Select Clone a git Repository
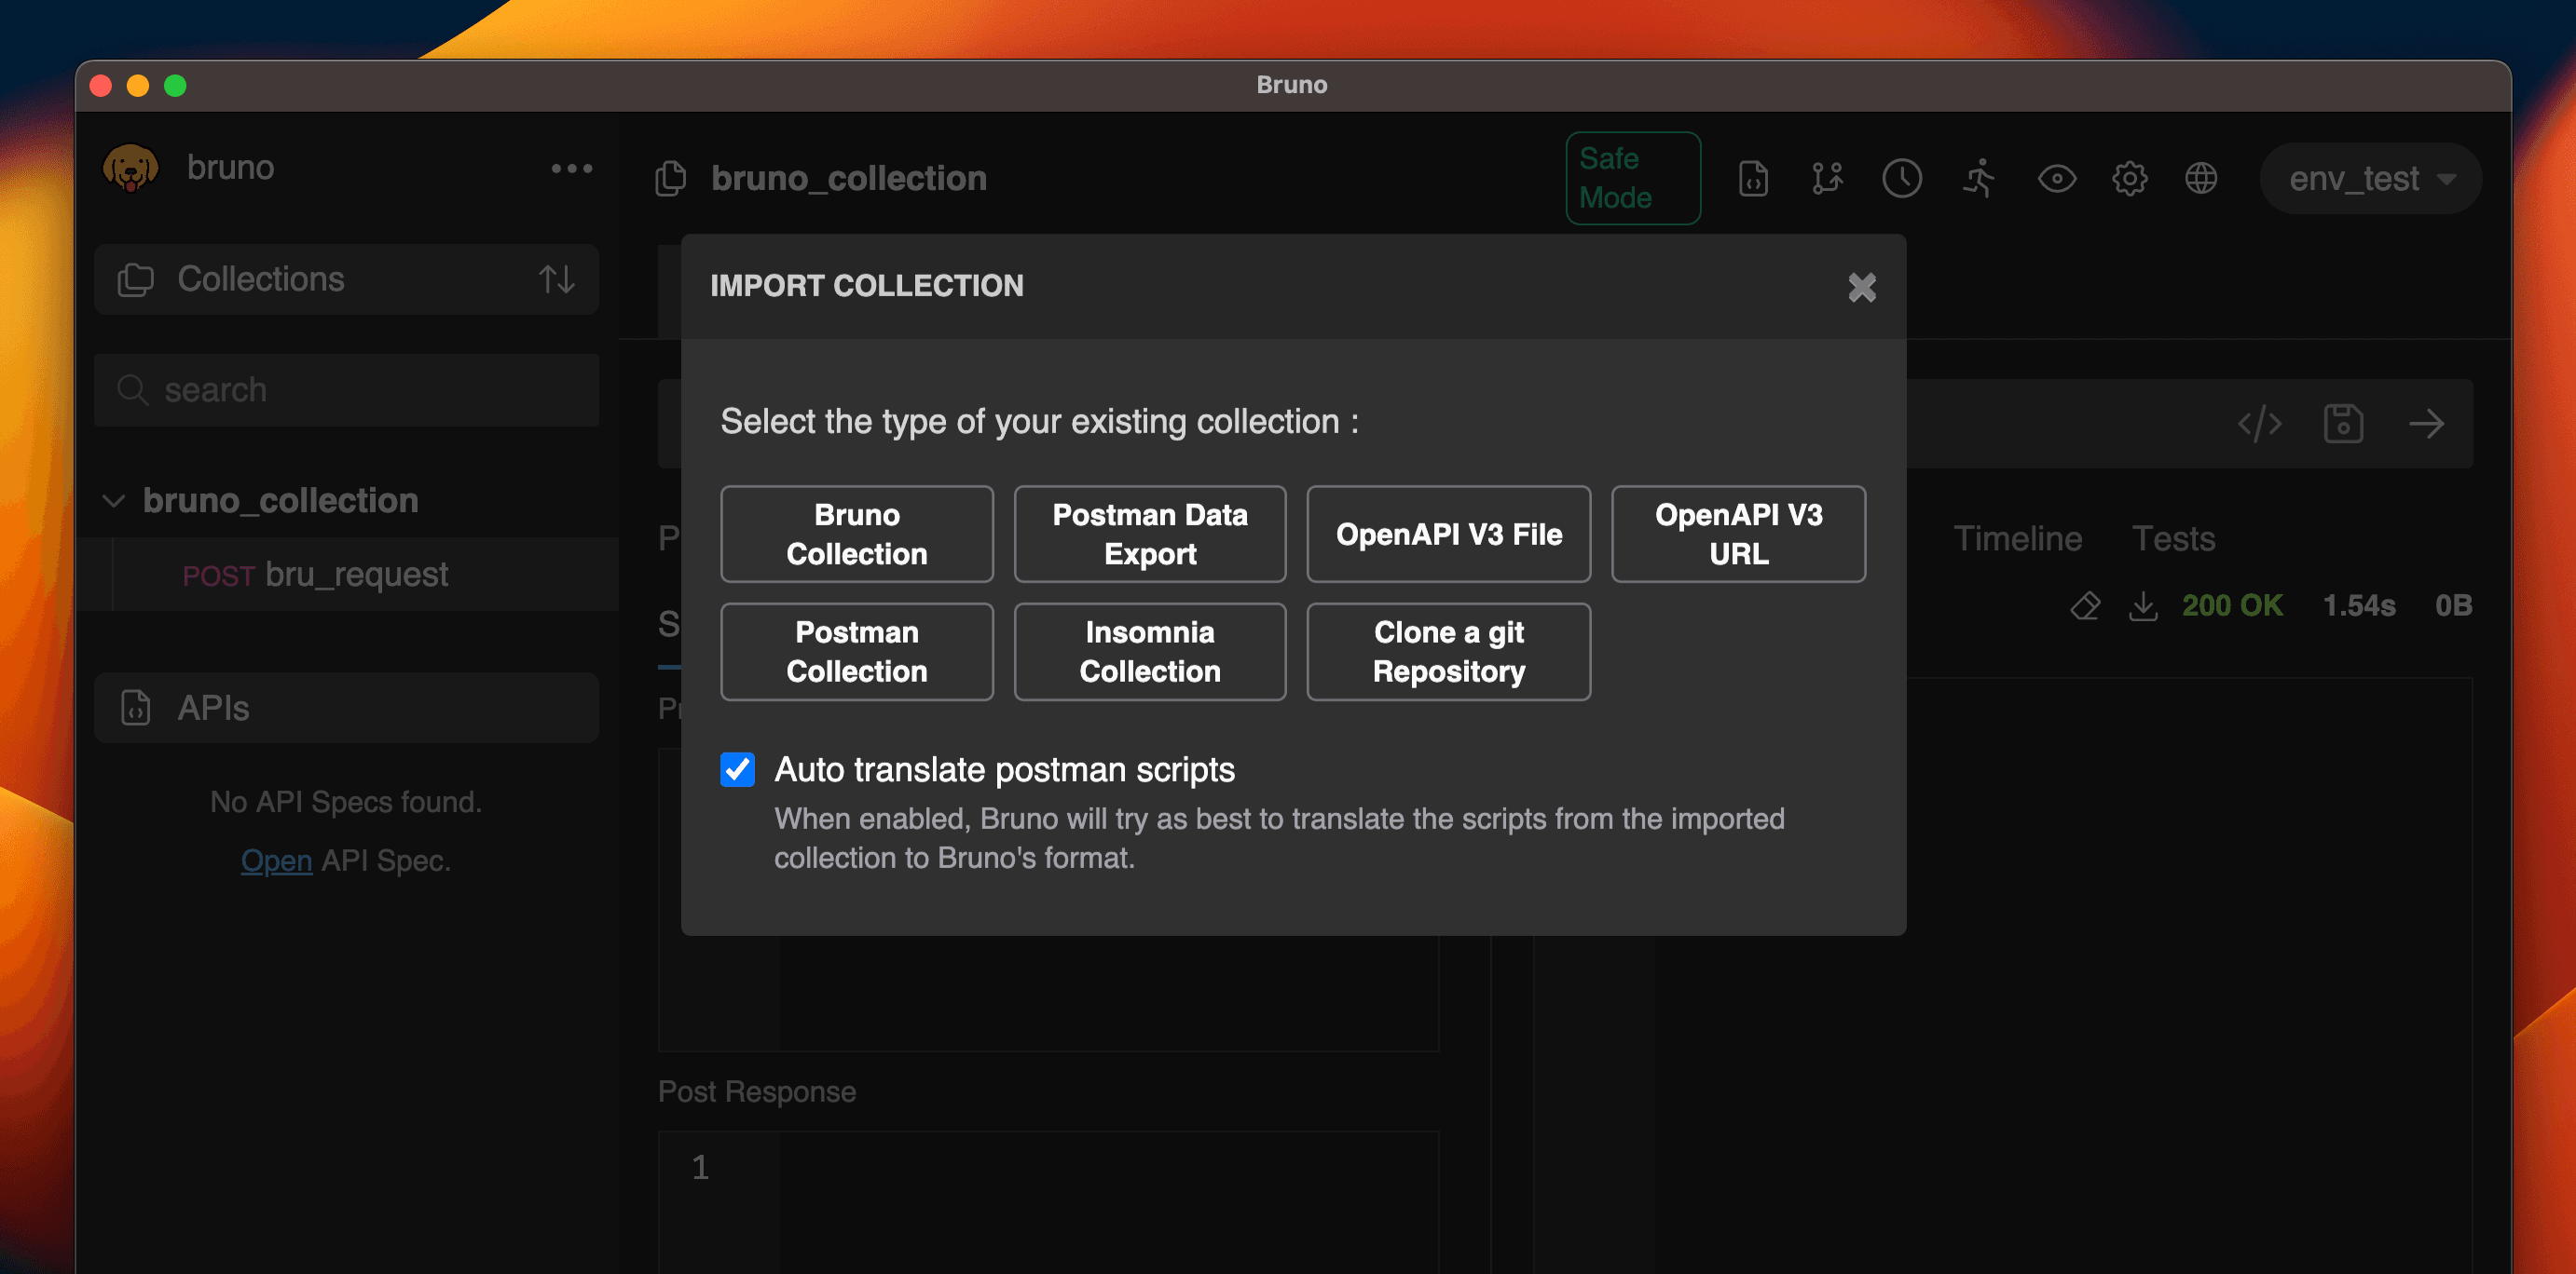Image resolution: width=2576 pixels, height=1274 pixels. click(1448, 652)
